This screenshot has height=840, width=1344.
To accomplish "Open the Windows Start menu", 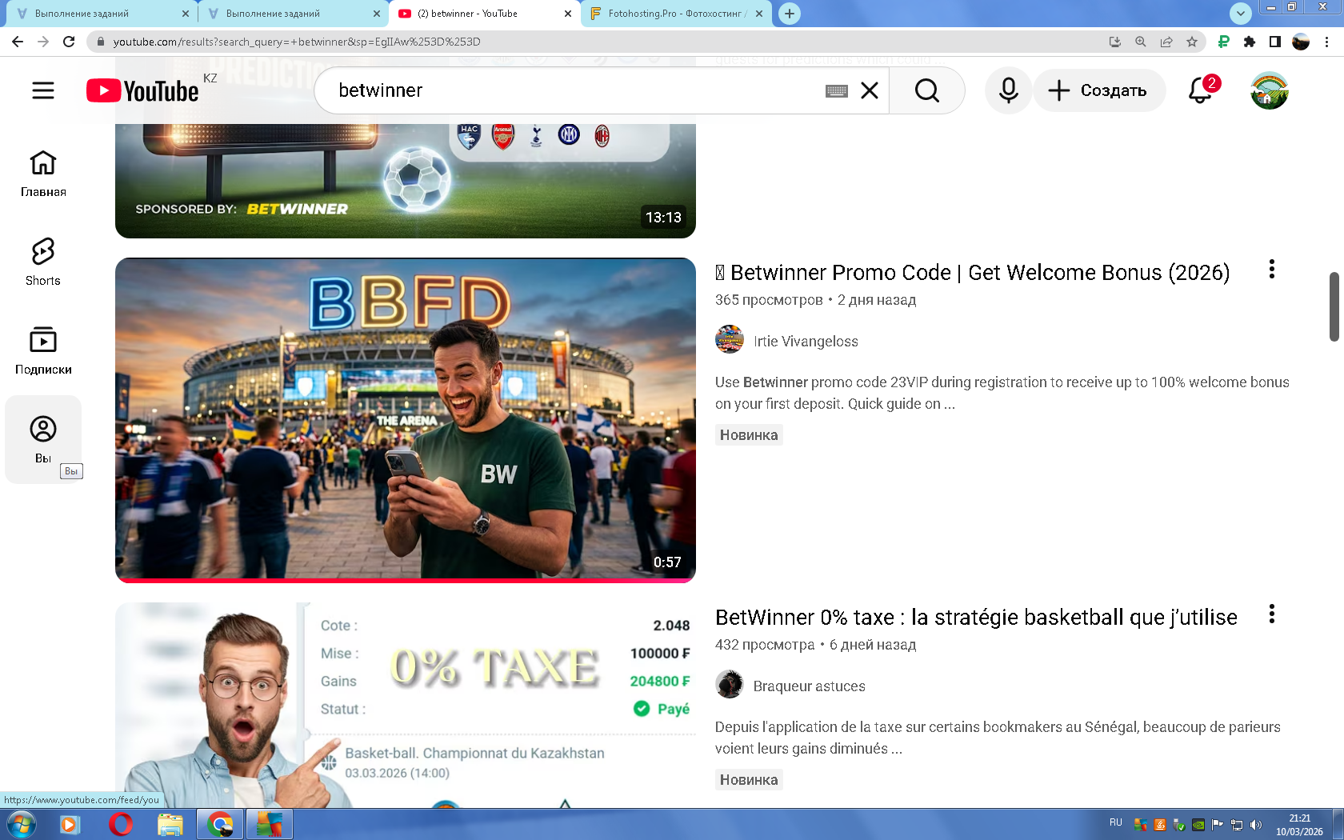I will pyautogui.click(x=20, y=824).
